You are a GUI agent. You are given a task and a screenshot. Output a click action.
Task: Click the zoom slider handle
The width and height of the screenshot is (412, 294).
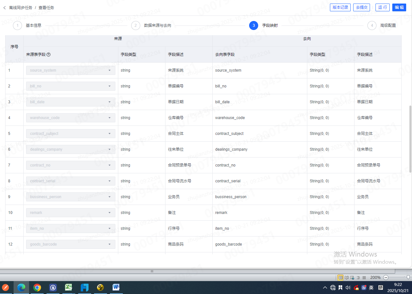point(408,277)
